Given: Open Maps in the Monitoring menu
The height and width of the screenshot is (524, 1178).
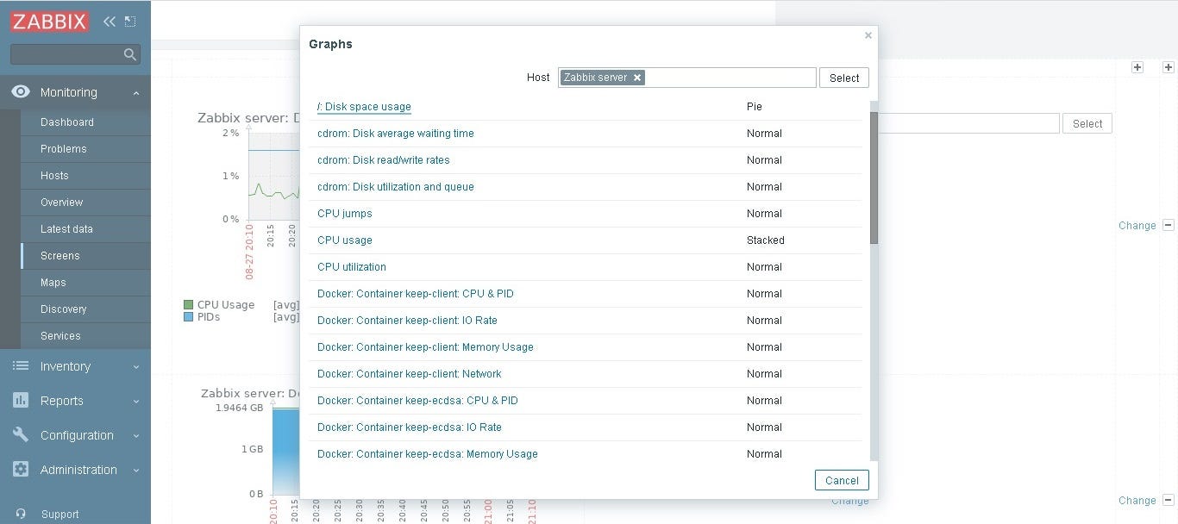Looking at the screenshot, I should coord(53,283).
